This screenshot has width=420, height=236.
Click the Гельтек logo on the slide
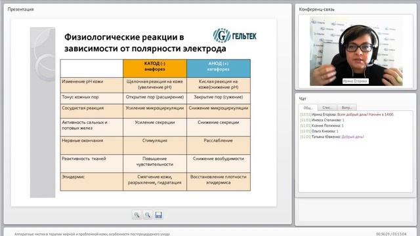tap(235, 35)
